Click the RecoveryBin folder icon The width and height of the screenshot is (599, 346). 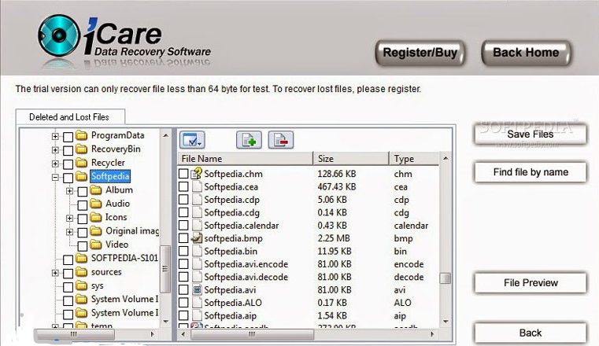[x=81, y=149]
